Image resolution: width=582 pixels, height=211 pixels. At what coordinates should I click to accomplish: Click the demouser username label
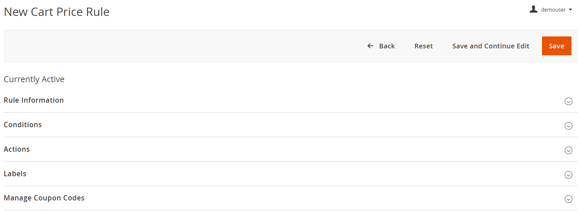553,10
